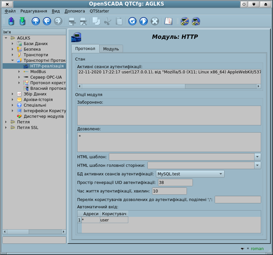Open the HTML шаблон dropdown
The width and height of the screenshot is (273, 255).
pos(258,157)
